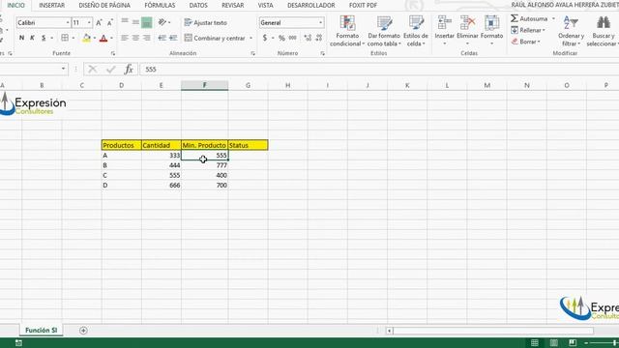The height and width of the screenshot is (348, 619).
Task: Open the Número dialog launcher
Action: [x=322, y=53]
